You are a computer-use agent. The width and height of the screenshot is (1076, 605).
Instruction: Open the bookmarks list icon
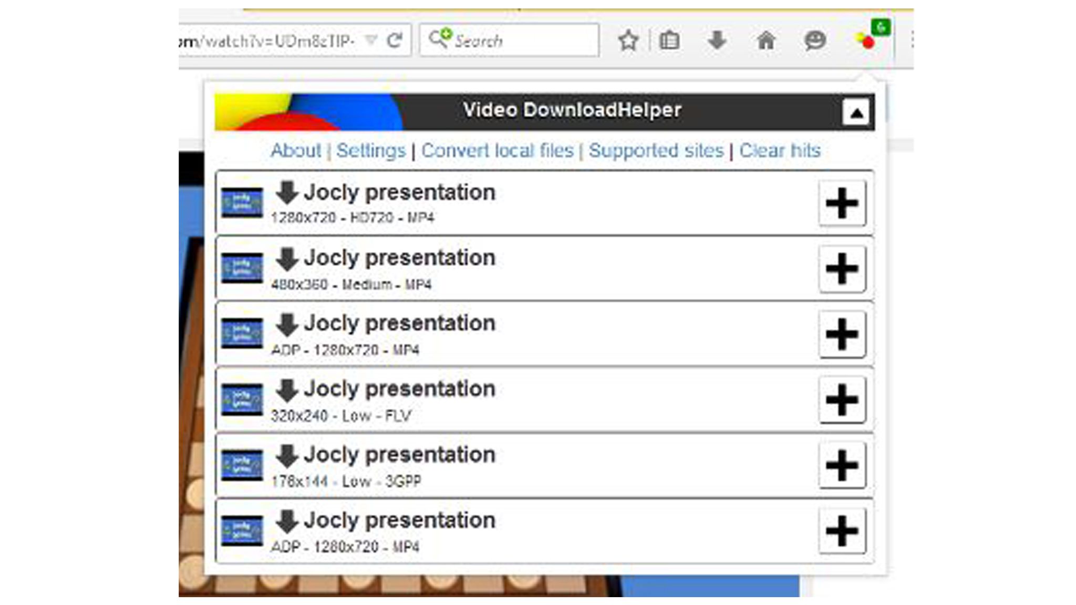(669, 40)
